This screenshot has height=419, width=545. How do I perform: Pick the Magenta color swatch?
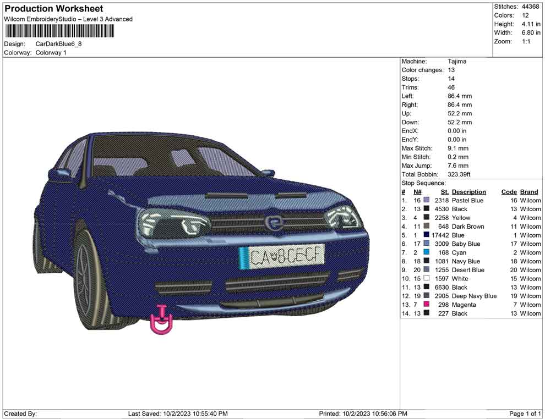[426, 305]
